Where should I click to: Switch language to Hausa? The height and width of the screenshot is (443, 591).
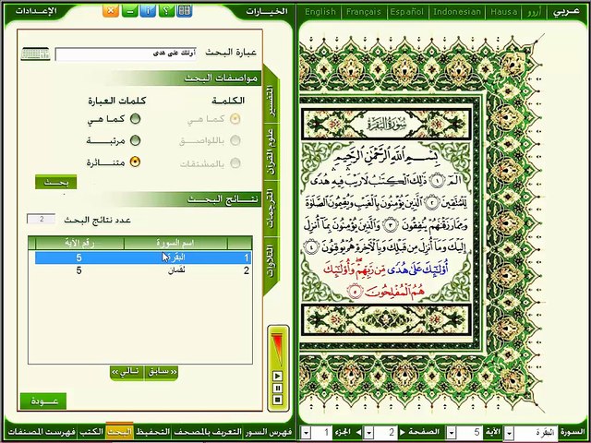point(503,12)
